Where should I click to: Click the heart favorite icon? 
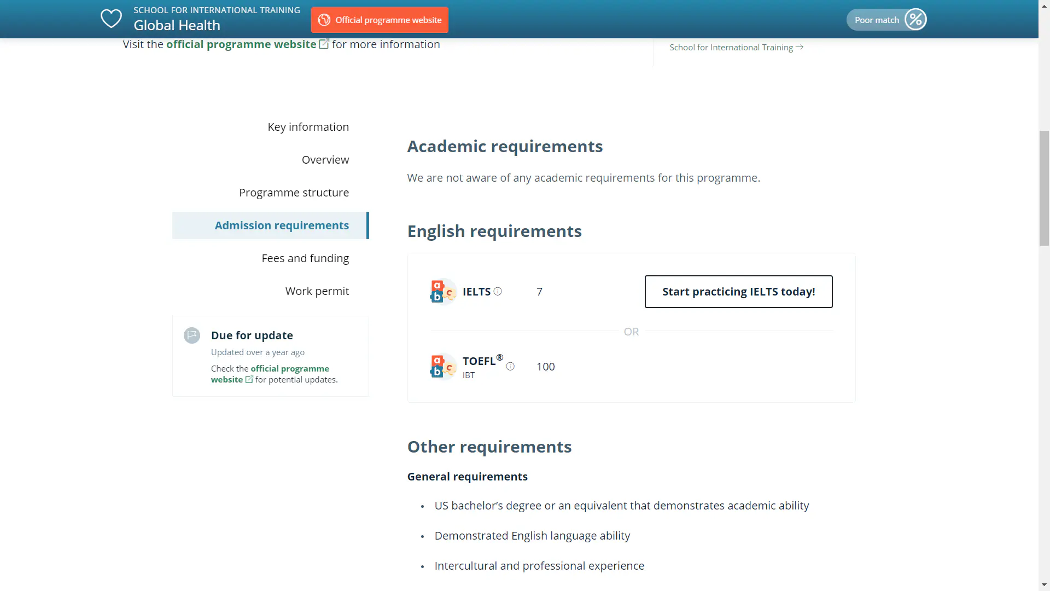tap(110, 19)
